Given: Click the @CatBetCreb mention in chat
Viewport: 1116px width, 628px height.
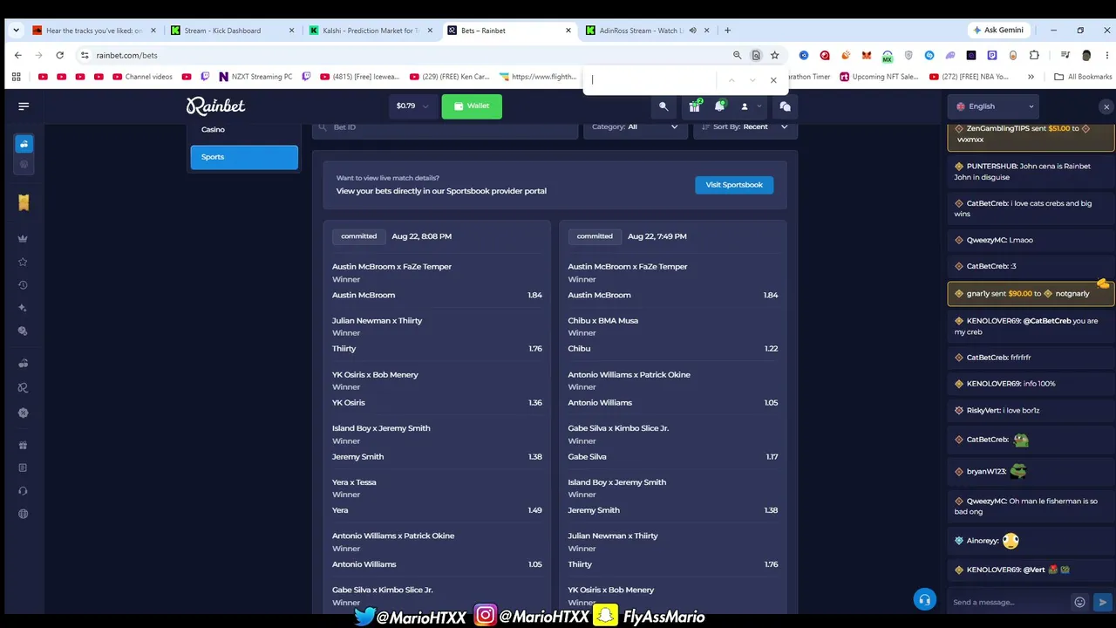Looking at the screenshot, I should point(1046,321).
